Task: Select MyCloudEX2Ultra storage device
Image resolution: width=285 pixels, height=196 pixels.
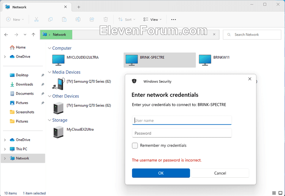Action: coord(73,132)
